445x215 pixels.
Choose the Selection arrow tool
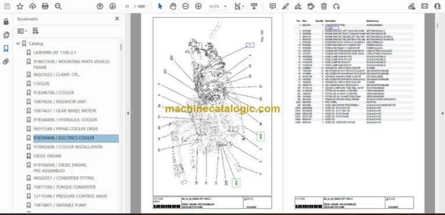[x=160, y=6]
